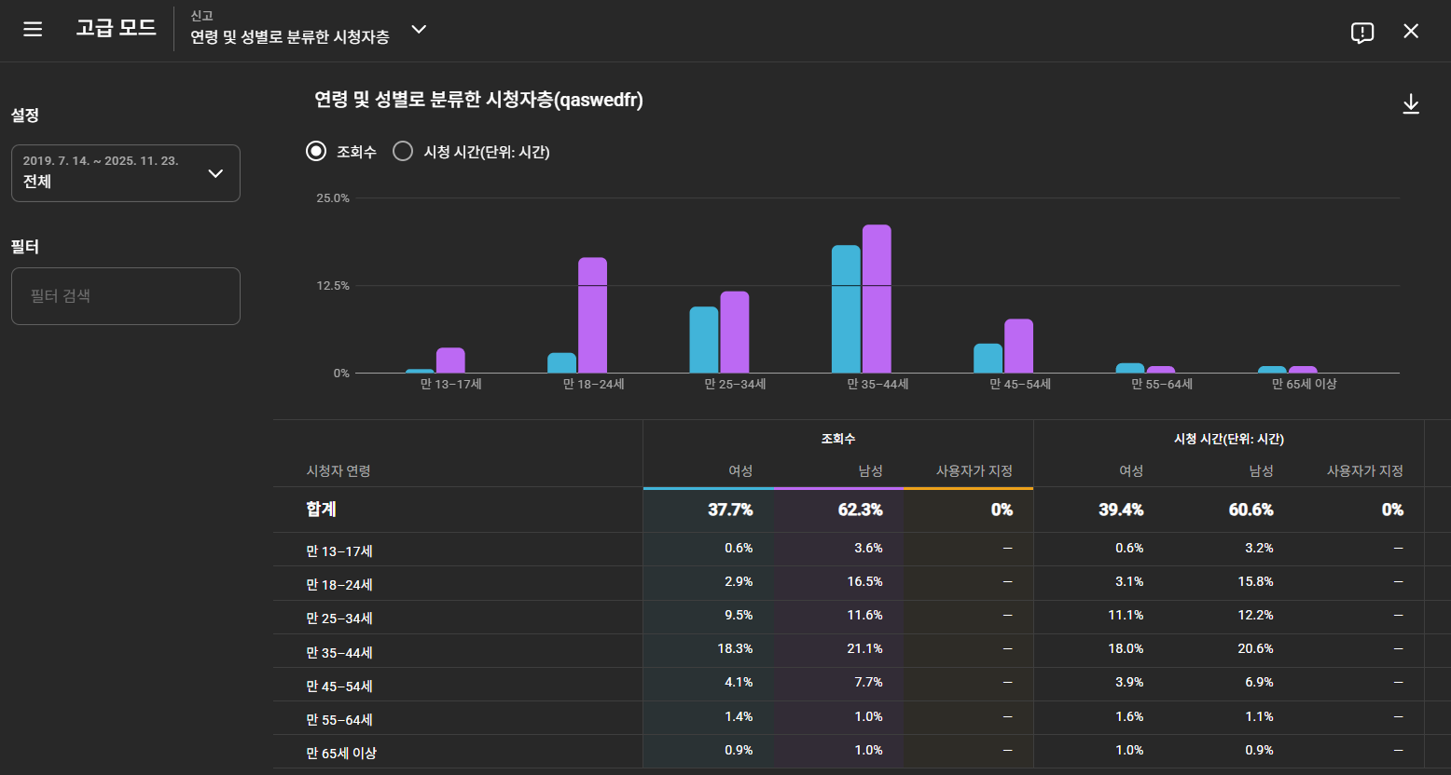Sort by 여성 column under 조회수
Screen dimensions: 1451x775
pos(740,471)
